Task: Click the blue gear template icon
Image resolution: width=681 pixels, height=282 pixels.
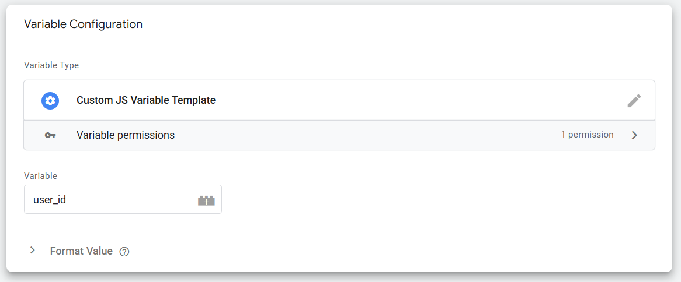Action: point(50,100)
